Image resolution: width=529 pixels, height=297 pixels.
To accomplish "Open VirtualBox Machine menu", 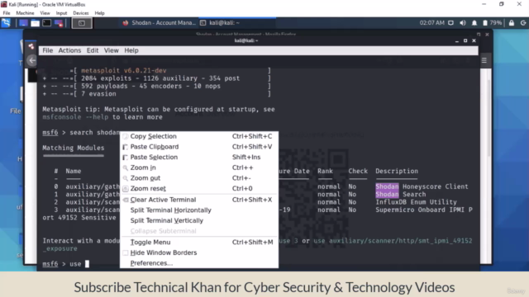I will pos(25,13).
